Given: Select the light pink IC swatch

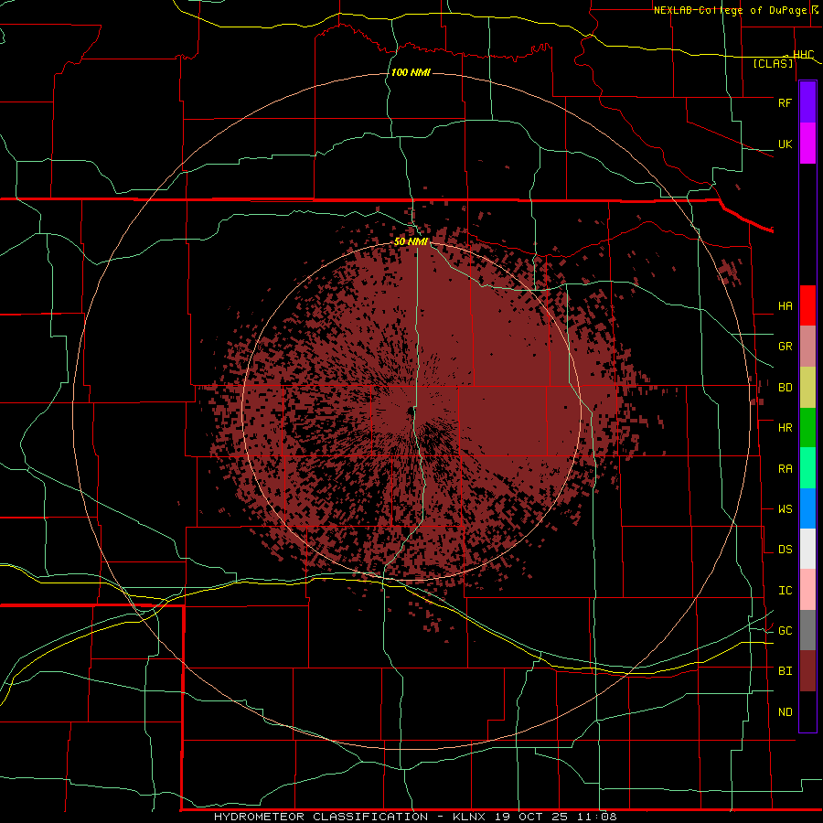Looking at the screenshot, I should pos(807,590).
